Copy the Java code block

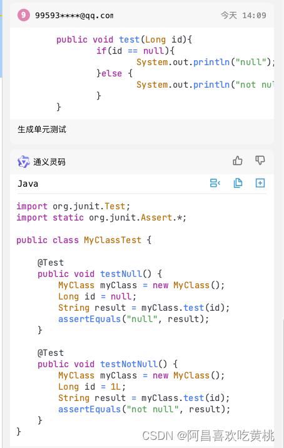[x=238, y=183]
